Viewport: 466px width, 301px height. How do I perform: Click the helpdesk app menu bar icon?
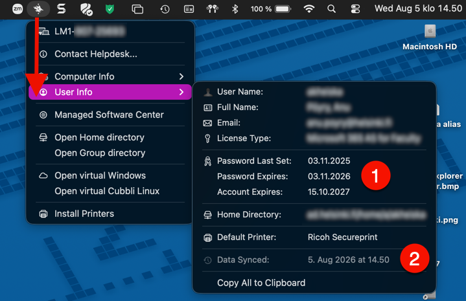[x=38, y=9]
